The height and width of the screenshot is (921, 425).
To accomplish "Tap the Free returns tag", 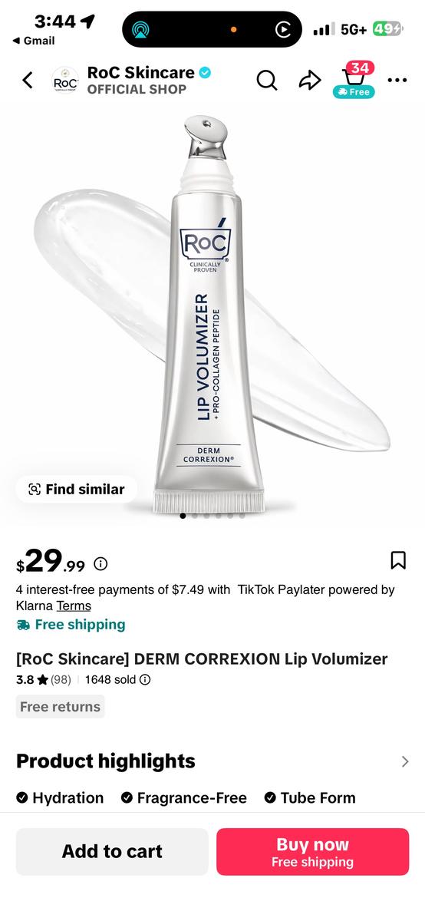I will click(x=60, y=707).
